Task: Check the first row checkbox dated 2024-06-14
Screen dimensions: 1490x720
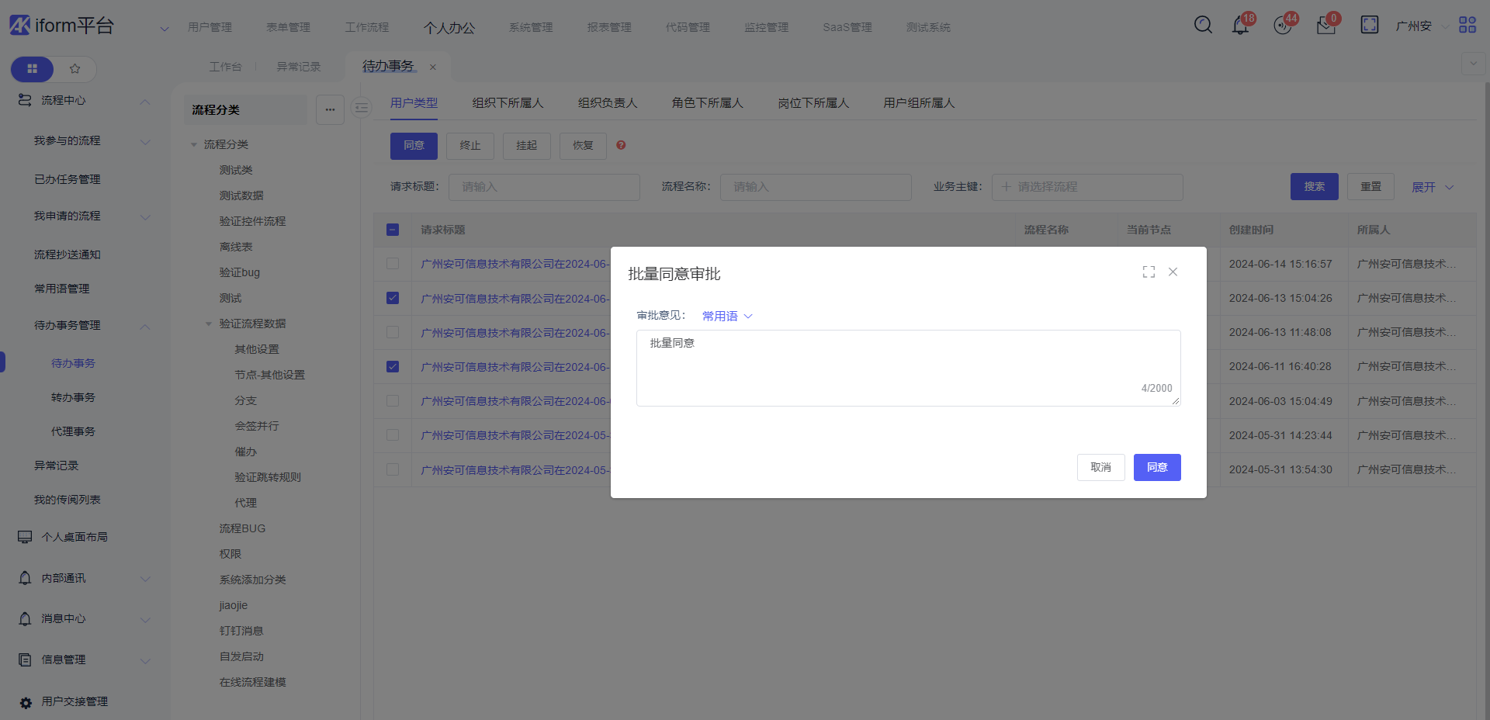Action: (393, 264)
